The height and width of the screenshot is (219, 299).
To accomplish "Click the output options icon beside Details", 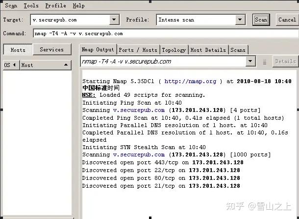I will 265,62.
